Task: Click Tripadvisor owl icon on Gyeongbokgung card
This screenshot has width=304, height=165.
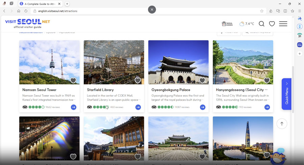Action: (x=154, y=107)
